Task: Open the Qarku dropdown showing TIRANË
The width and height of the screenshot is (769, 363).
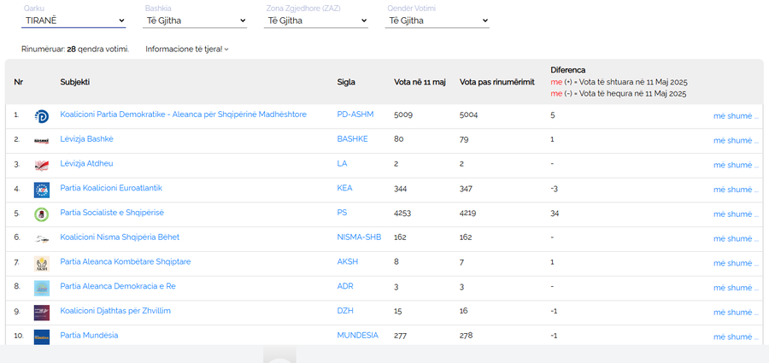Action: (x=73, y=20)
